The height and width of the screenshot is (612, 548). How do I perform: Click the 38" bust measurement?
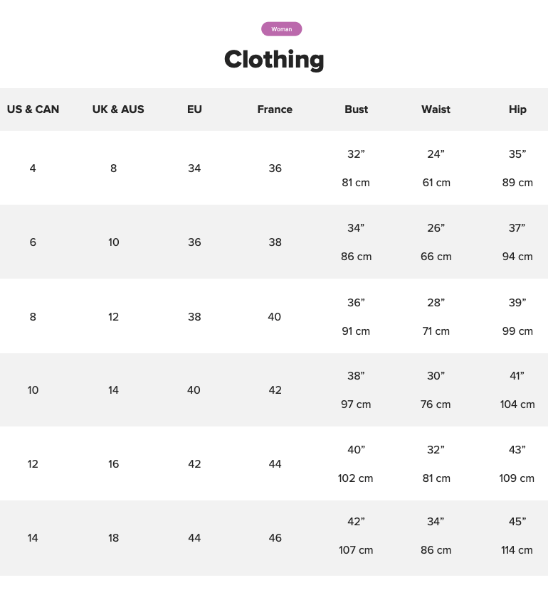tap(356, 376)
